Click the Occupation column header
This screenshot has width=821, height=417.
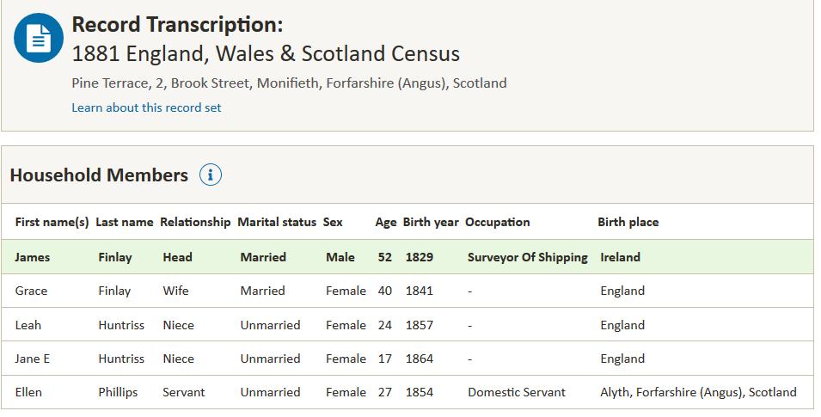click(498, 222)
